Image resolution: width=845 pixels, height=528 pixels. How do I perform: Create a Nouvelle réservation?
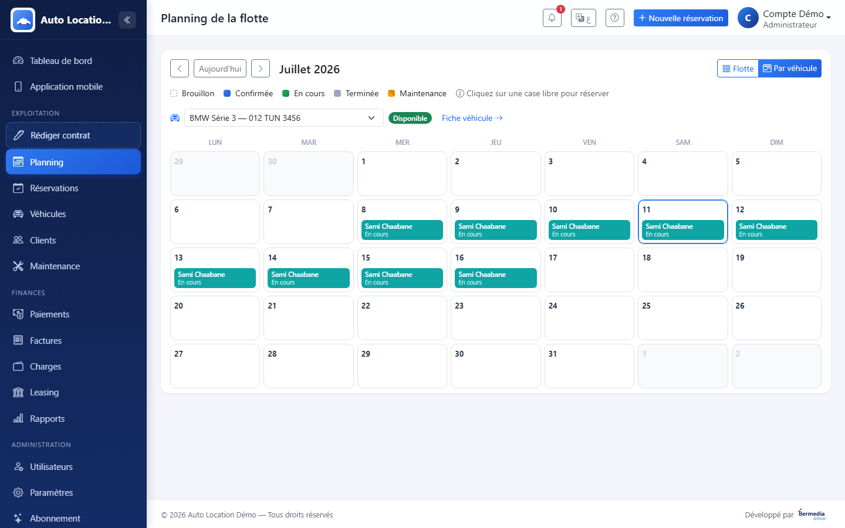[x=681, y=18]
